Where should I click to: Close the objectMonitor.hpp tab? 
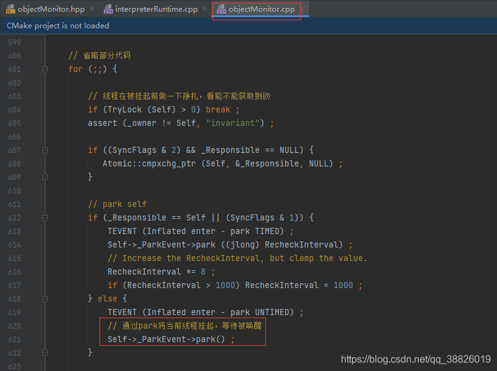point(92,9)
